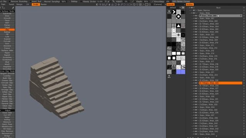This screenshot has height=138, width=246.
Task: Open the VoxTree panel tab
Action: 189,5
